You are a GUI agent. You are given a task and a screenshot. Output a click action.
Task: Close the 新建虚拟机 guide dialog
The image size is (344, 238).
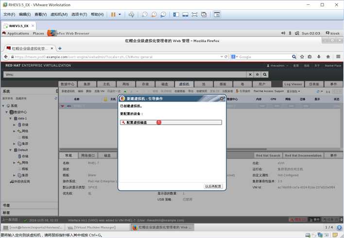222,99
